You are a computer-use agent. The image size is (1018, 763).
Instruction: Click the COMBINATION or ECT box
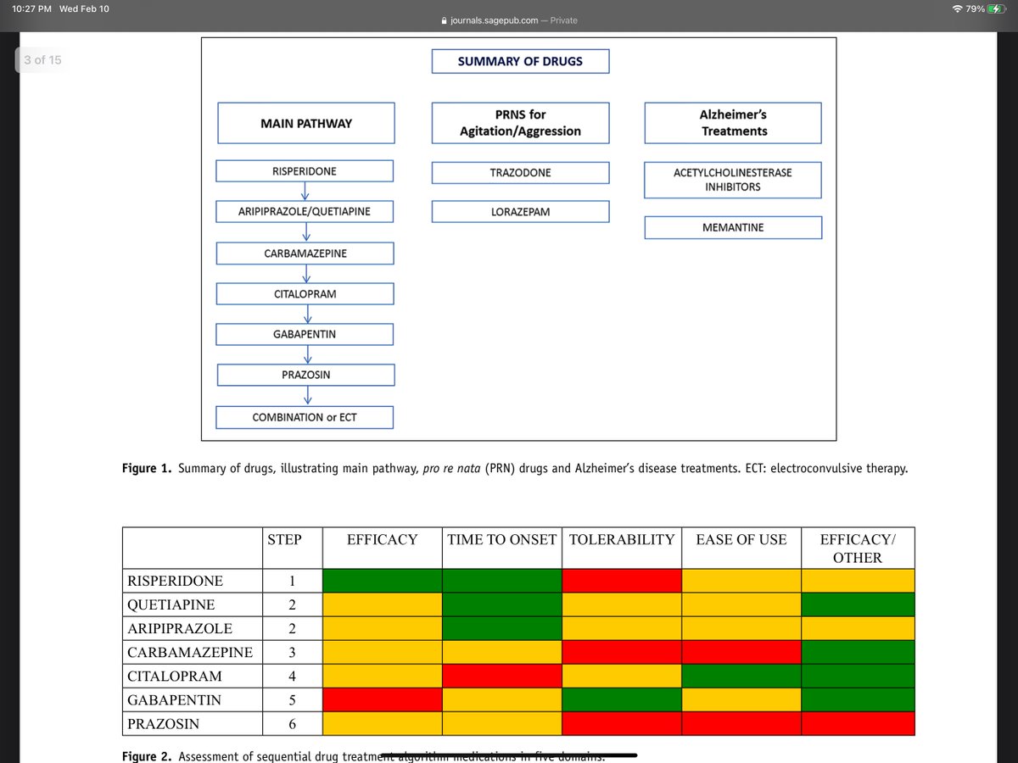click(305, 417)
